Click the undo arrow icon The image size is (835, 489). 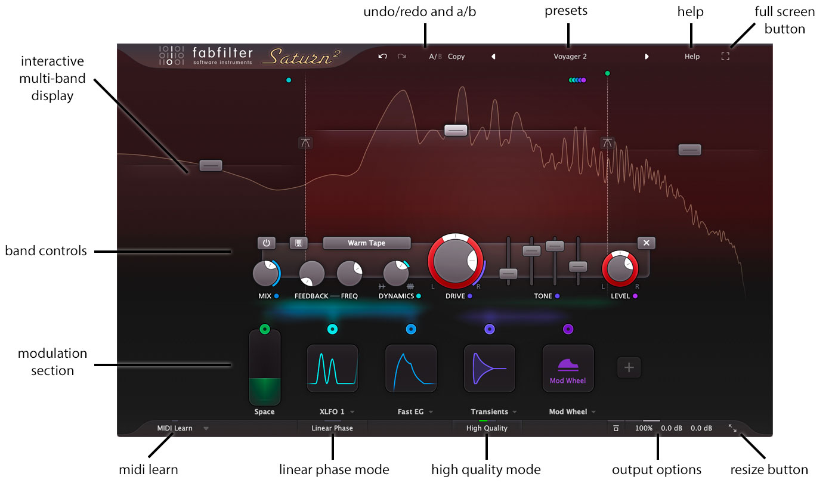[x=382, y=57]
